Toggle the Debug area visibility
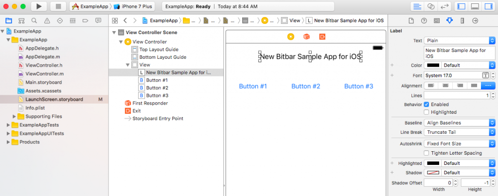Image resolution: width=498 pixels, height=196 pixels. tap(475, 6)
